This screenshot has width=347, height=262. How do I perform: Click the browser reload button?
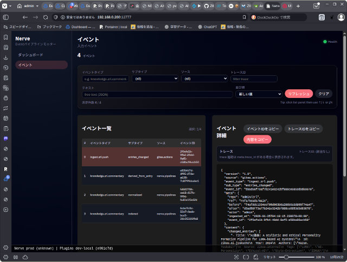pos(46,17)
